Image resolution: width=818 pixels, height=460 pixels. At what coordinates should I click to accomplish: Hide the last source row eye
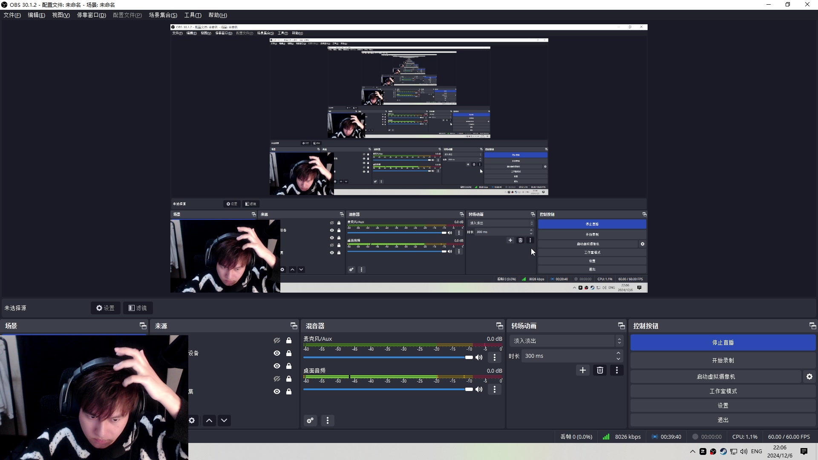[277, 391]
